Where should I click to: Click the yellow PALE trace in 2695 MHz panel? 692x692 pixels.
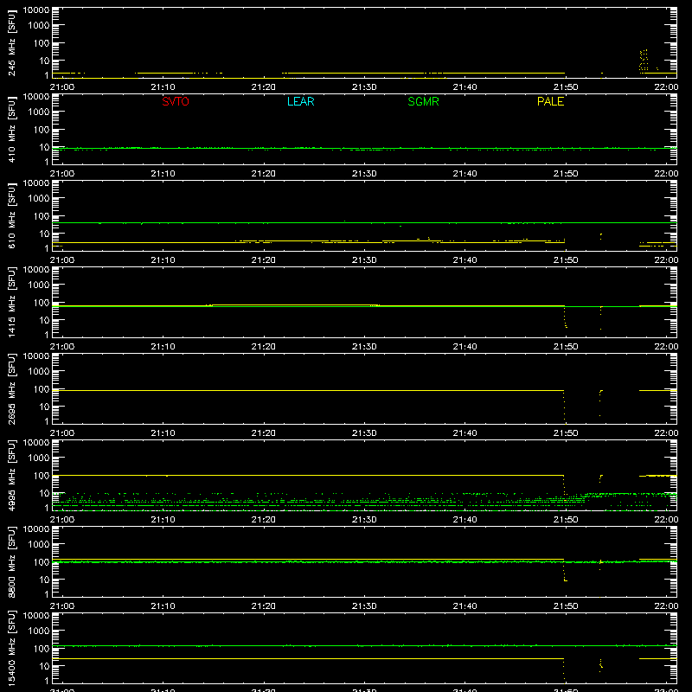pos(308,391)
